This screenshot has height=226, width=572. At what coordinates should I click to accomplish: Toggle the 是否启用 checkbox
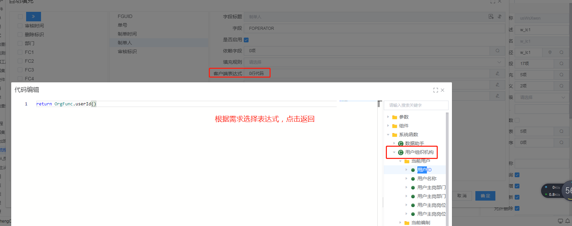point(246,40)
